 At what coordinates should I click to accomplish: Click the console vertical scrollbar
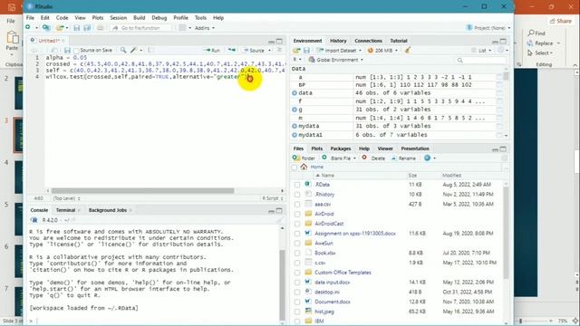click(x=282, y=284)
